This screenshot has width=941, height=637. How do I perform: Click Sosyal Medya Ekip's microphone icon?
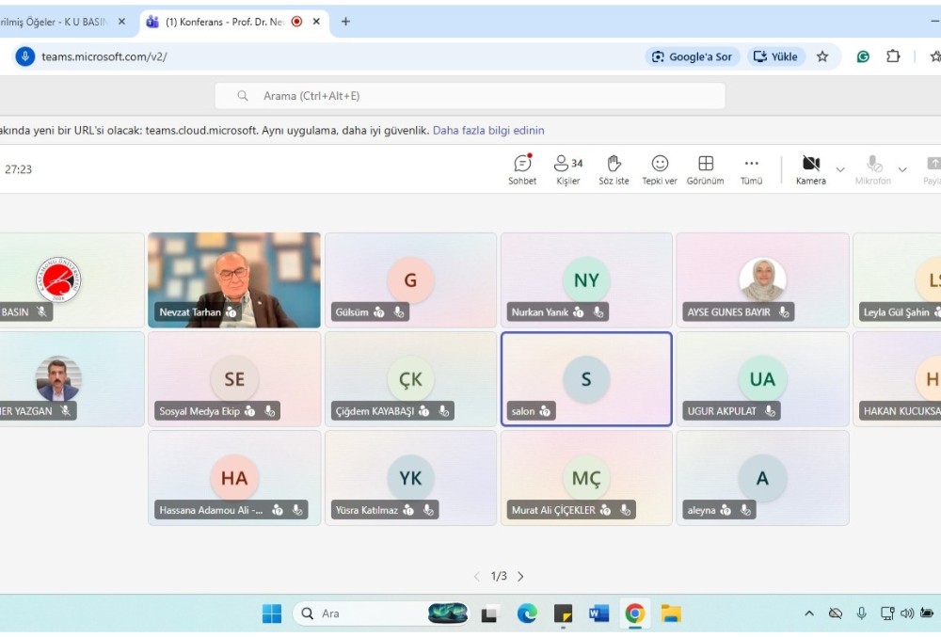269,411
